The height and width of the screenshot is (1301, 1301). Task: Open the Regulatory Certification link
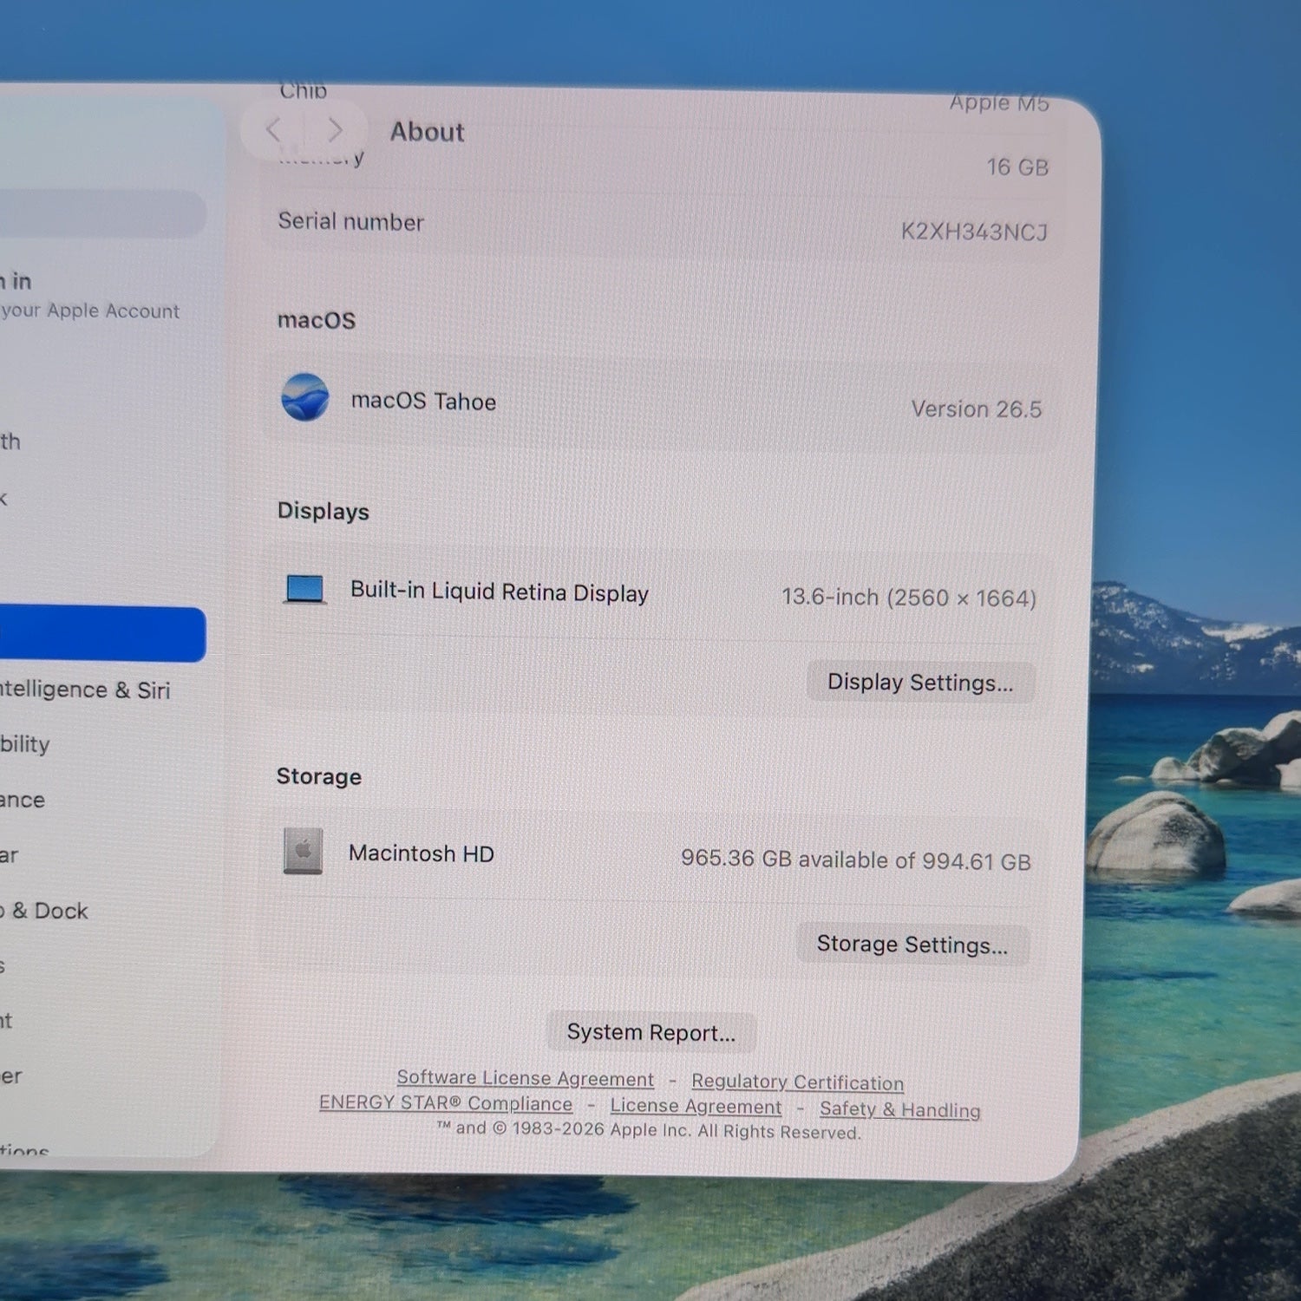click(x=797, y=1082)
